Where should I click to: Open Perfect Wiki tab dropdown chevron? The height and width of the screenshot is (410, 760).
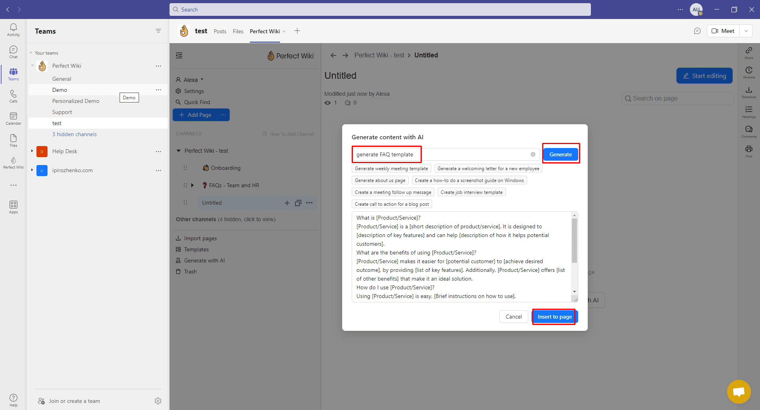coord(284,31)
